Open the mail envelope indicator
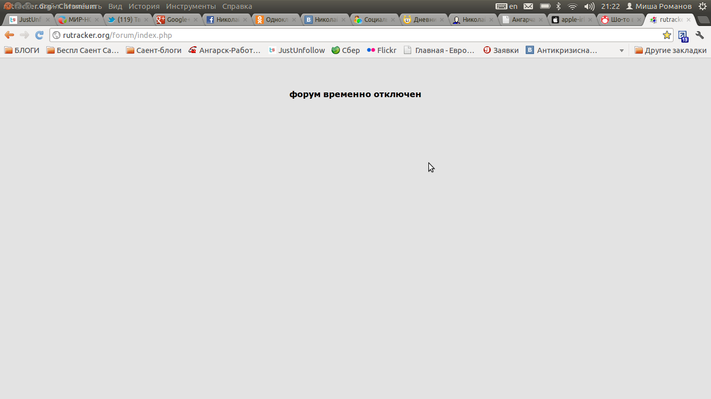 point(528,6)
